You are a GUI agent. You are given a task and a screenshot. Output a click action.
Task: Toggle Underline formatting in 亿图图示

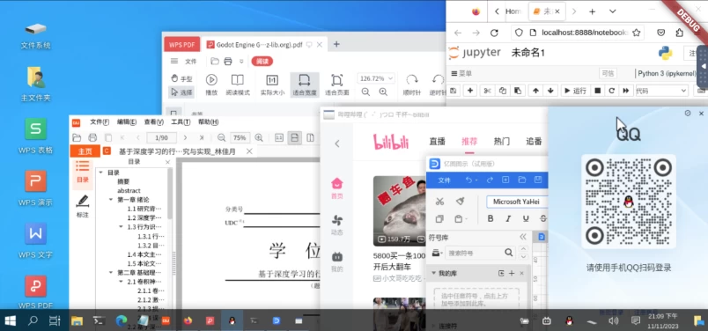click(x=526, y=219)
